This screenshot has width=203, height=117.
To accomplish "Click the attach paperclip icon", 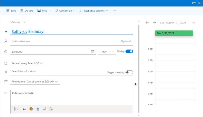I will point(15,109).
